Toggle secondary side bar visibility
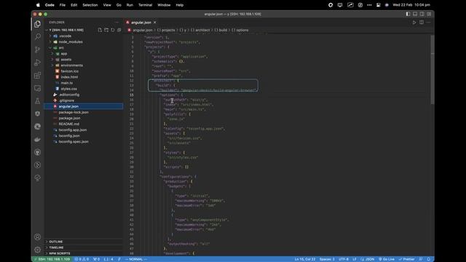 422,14
